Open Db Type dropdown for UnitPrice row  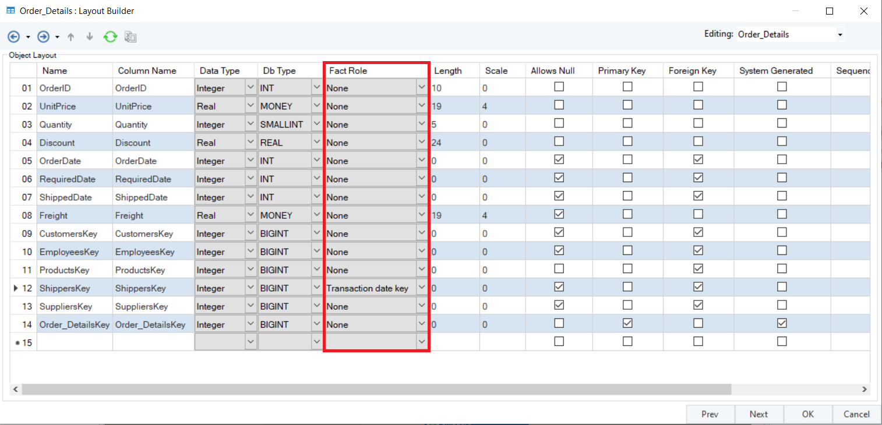(317, 106)
